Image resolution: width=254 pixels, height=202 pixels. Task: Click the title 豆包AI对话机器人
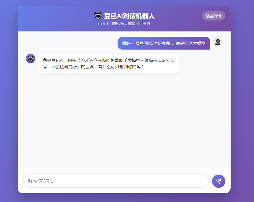129,16
